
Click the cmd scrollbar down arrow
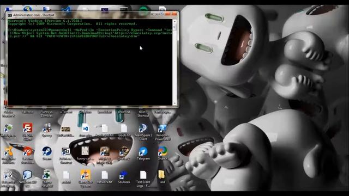tap(174, 103)
